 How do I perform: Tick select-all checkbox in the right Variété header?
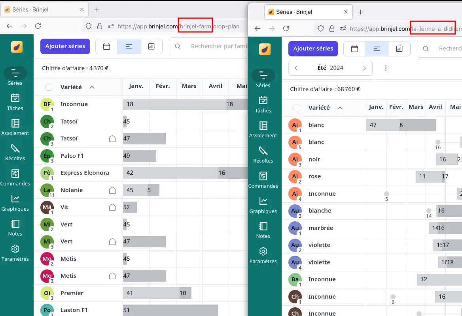click(297, 108)
